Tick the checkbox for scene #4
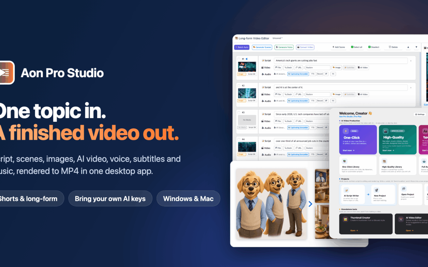 [239, 139]
